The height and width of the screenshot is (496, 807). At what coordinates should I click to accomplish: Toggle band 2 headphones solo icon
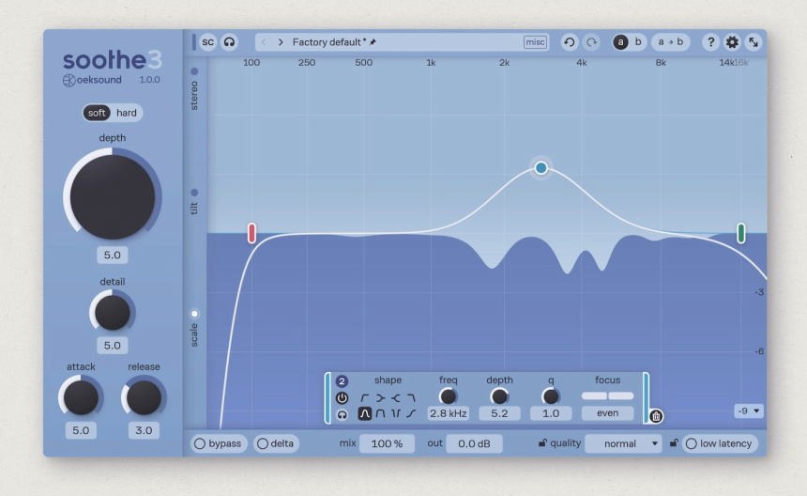point(342,414)
